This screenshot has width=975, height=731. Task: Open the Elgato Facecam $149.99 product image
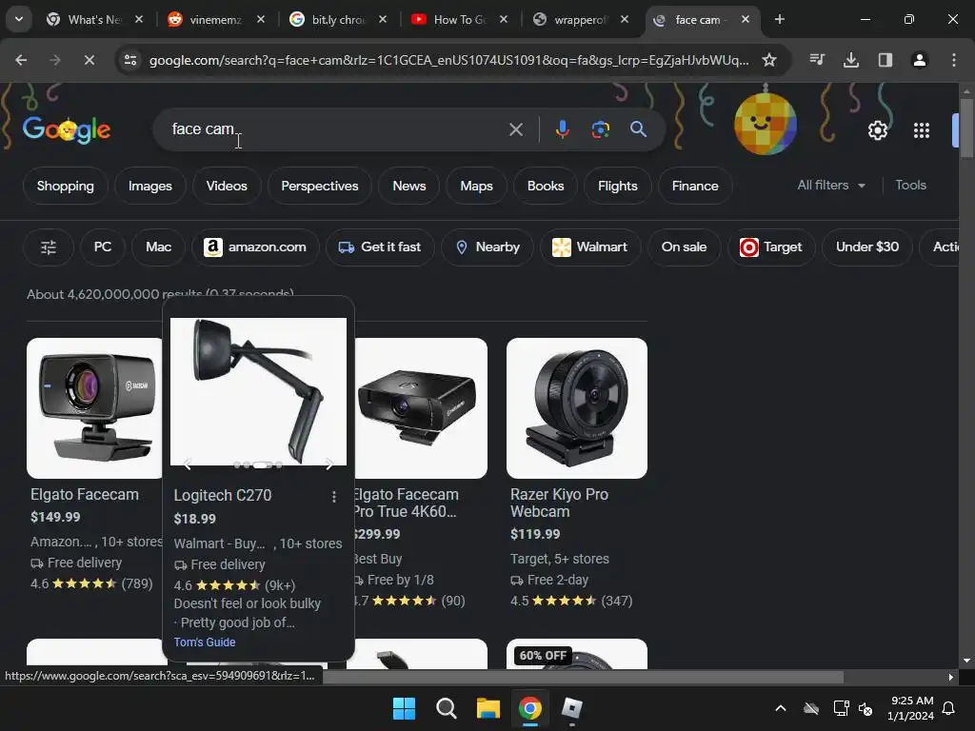click(x=94, y=407)
